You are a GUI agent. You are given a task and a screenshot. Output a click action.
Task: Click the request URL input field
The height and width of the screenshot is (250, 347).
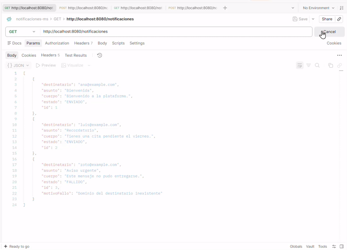point(176,32)
